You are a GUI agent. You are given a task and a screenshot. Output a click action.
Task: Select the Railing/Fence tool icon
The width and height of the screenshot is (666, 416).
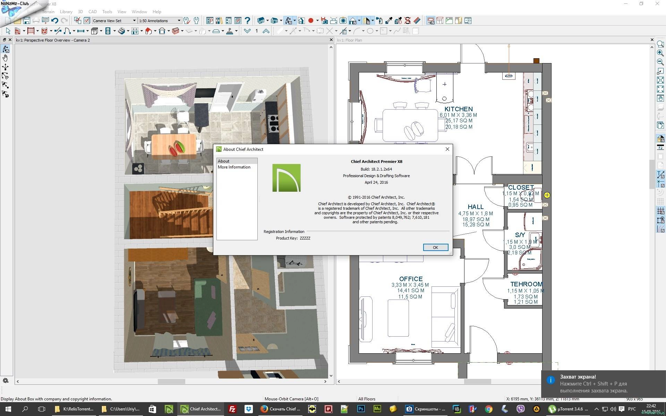click(x=31, y=31)
